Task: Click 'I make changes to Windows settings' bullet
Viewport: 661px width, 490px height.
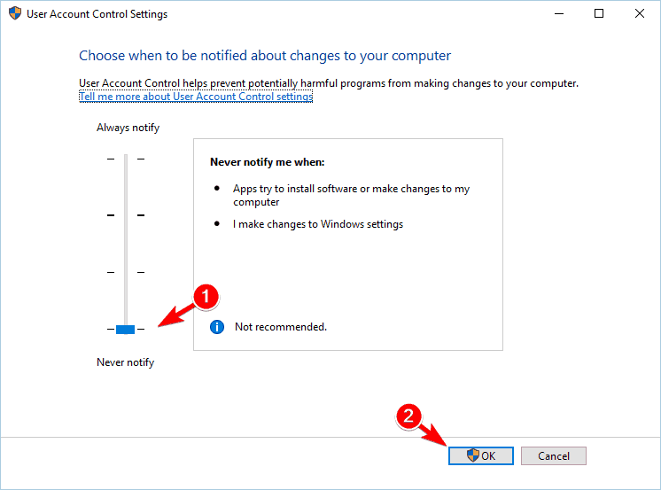Action: 318,224
